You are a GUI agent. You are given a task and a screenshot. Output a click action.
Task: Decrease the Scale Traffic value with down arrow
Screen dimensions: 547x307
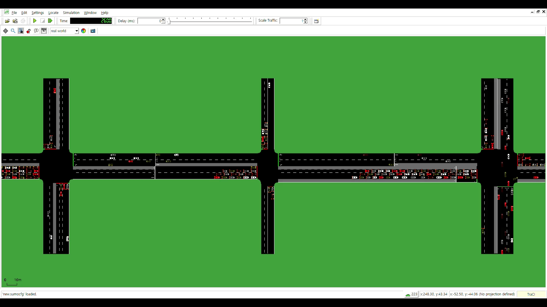point(305,22)
